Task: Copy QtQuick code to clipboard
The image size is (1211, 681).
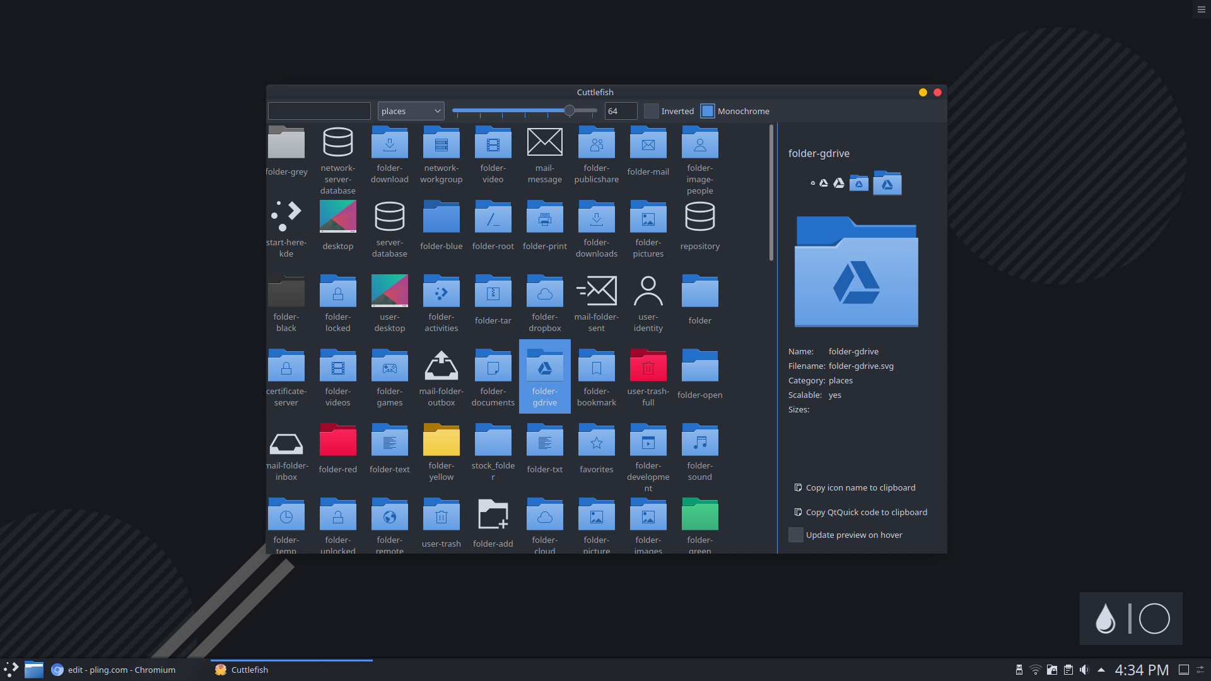Action: tap(861, 512)
